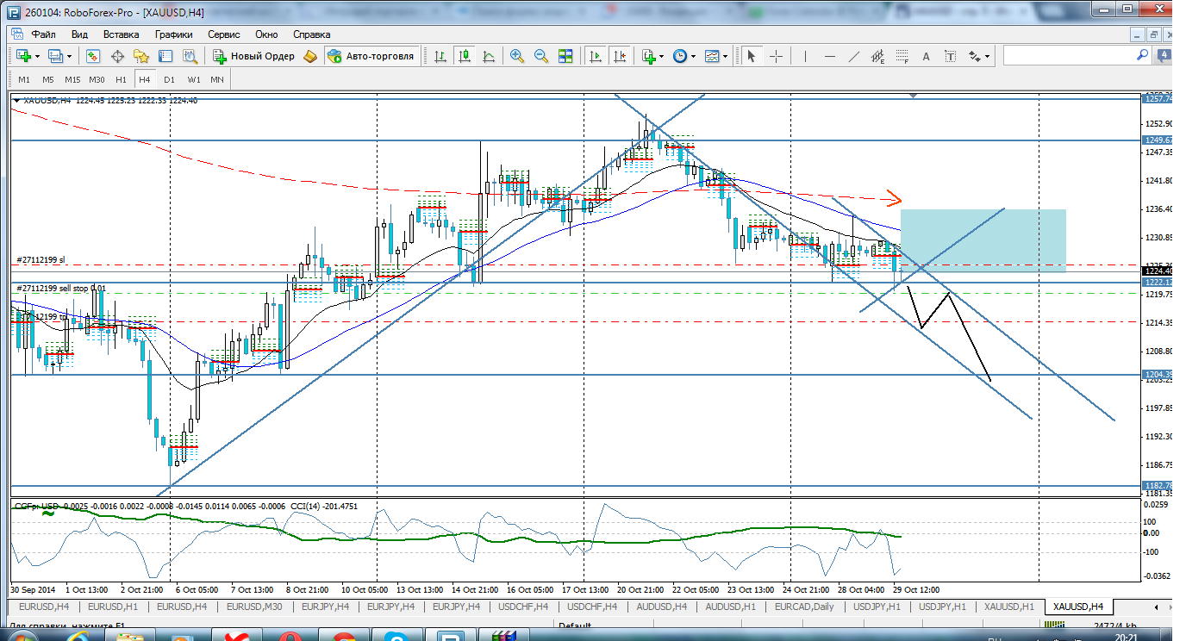This screenshot has height=641, width=1186.
Task: Expand the Indicators dropdown arrow
Action: pyautogui.click(x=662, y=56)
